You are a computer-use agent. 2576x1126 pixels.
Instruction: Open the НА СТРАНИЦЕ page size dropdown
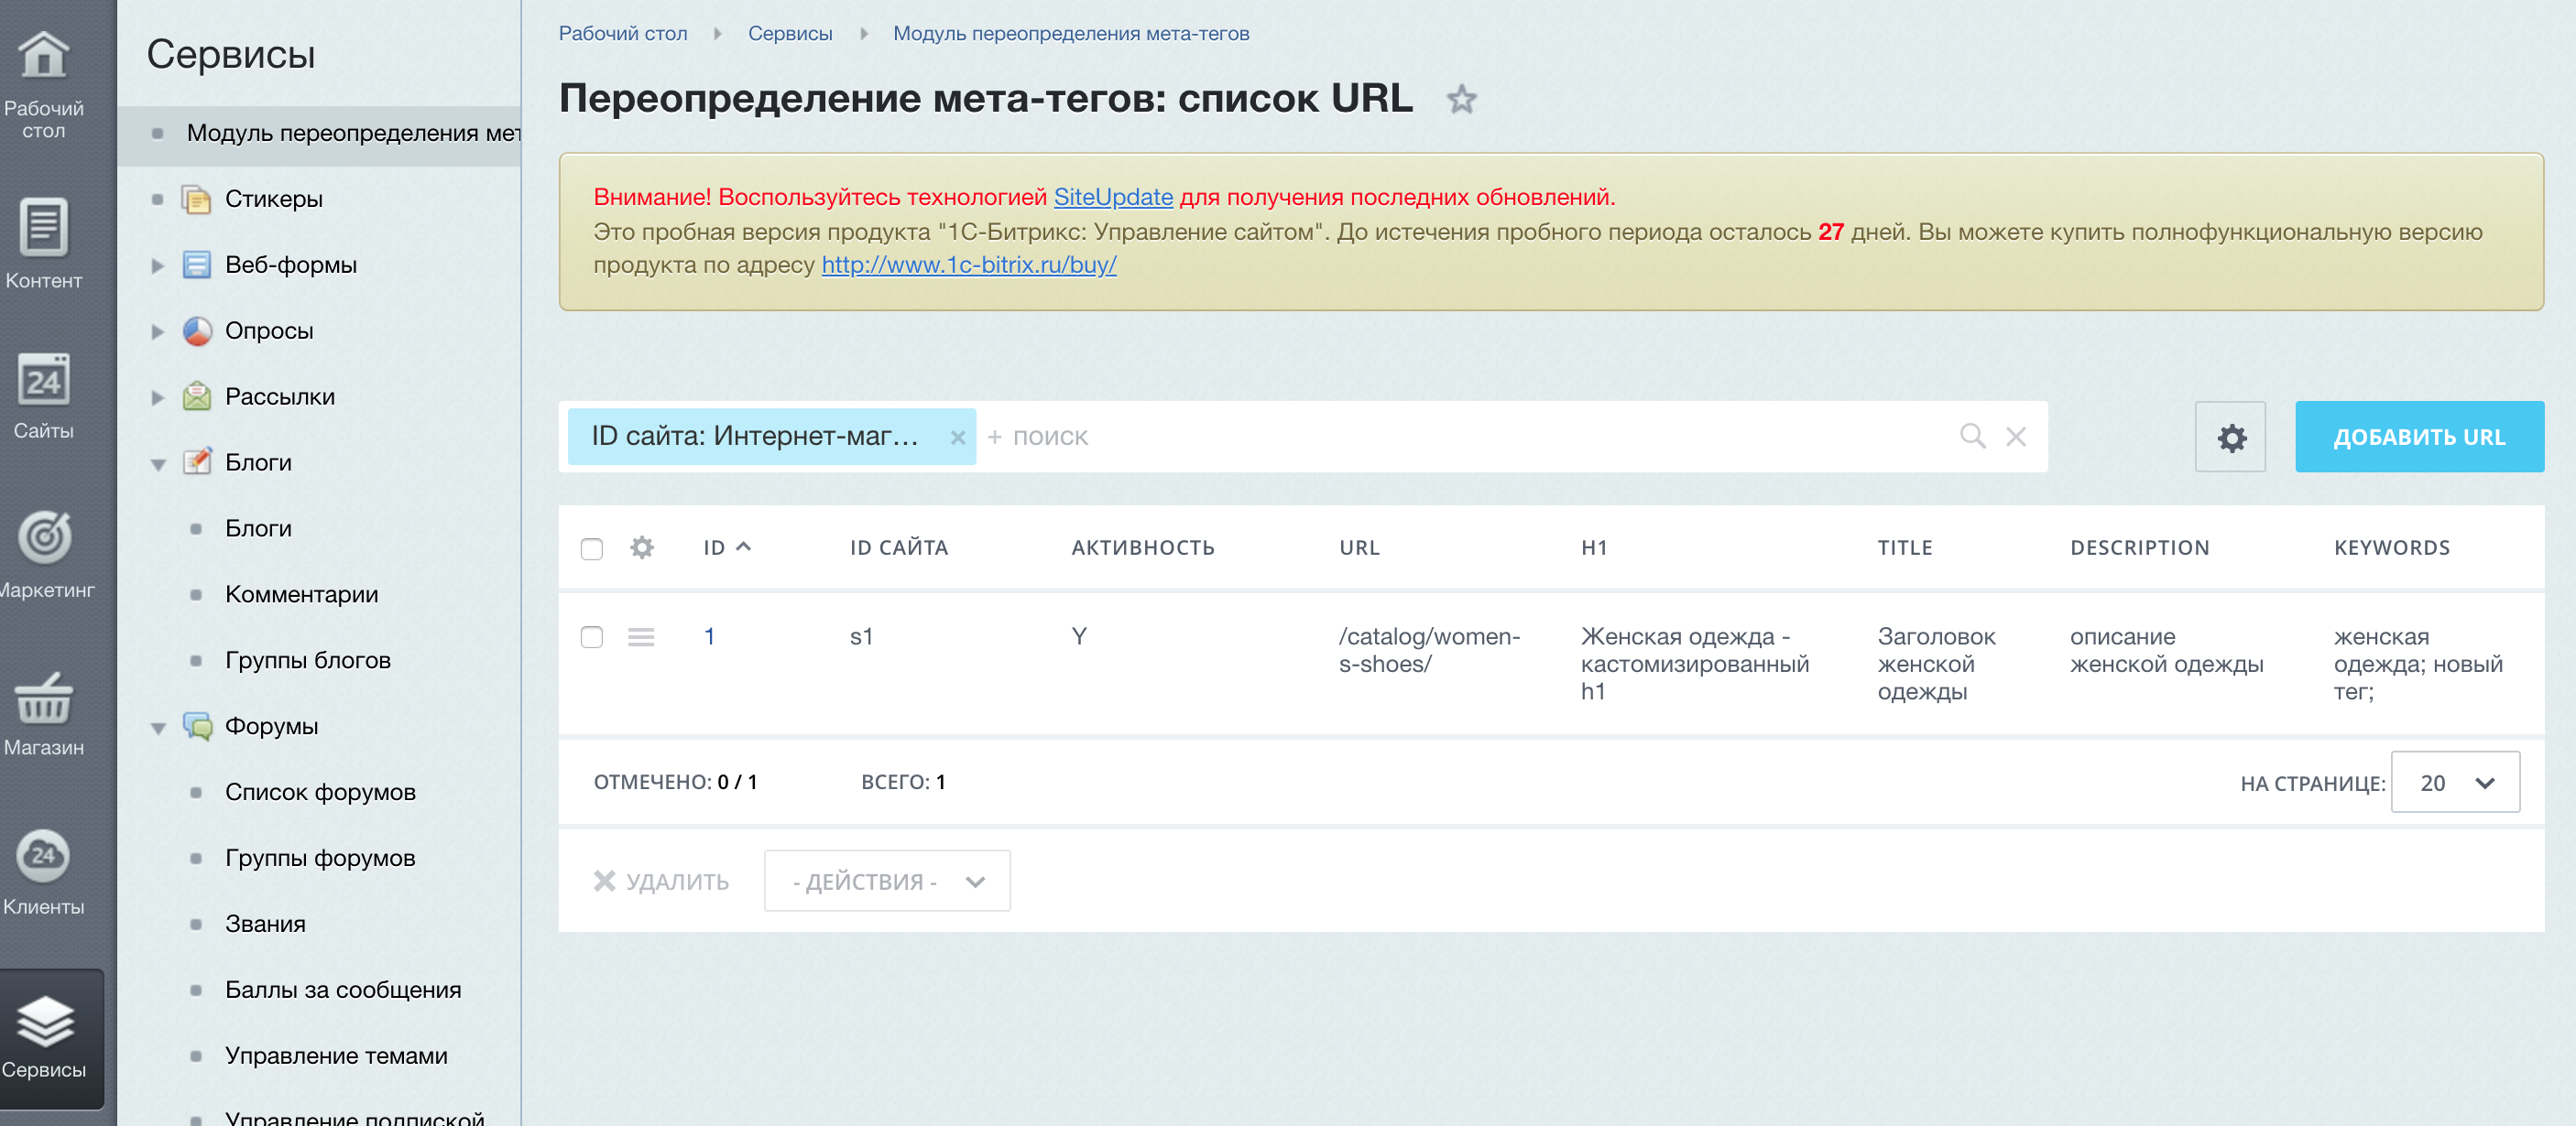2455,783
